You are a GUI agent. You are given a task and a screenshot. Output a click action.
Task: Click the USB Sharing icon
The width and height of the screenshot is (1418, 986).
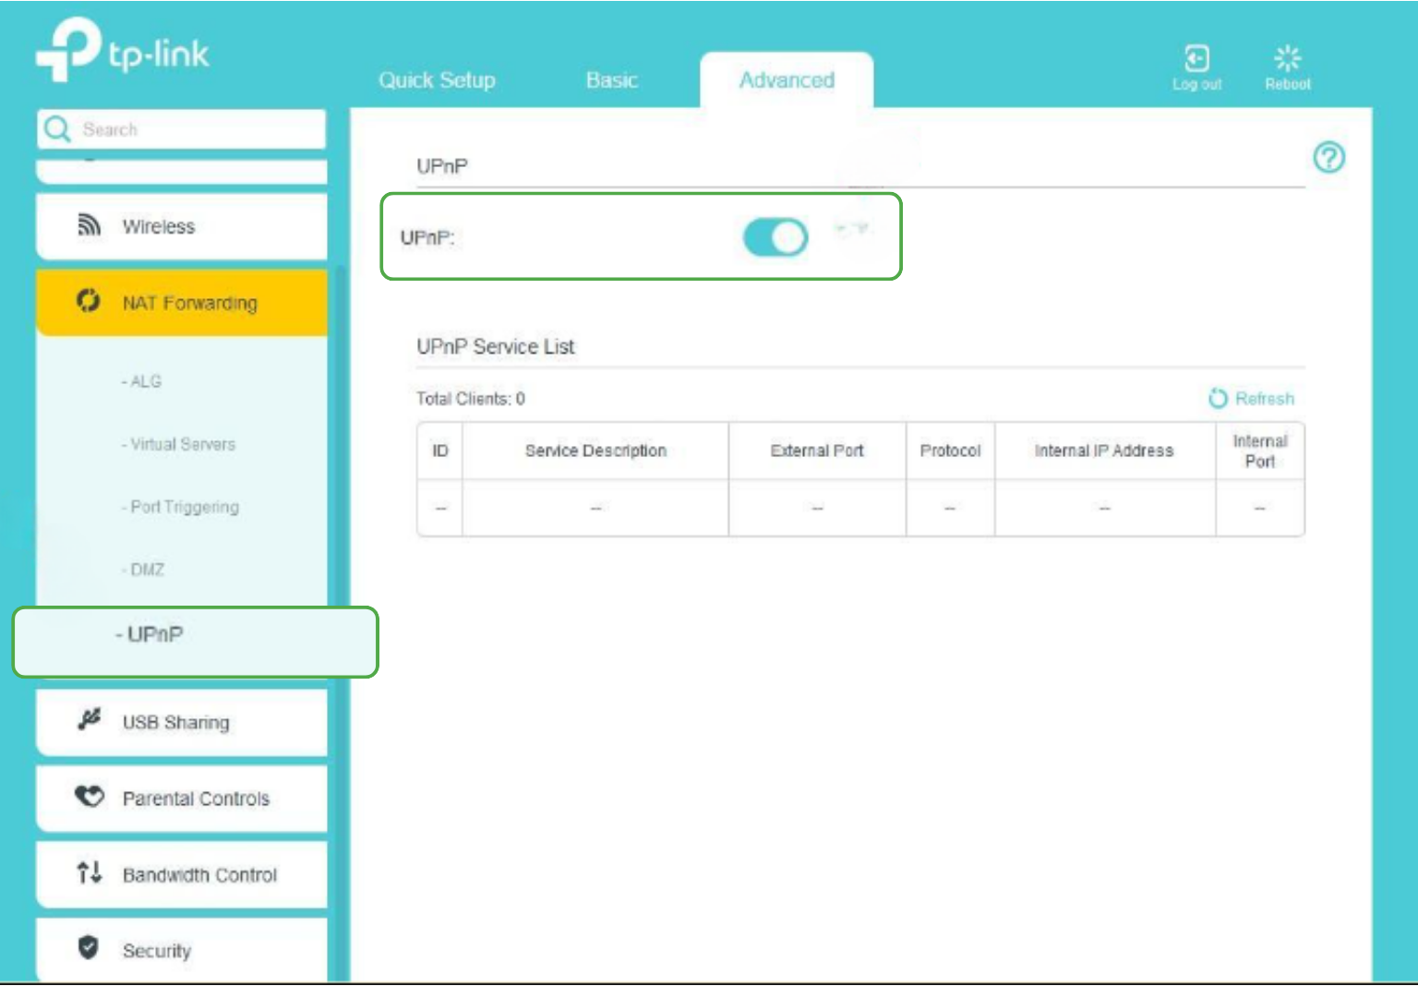(x=89, y=720)
